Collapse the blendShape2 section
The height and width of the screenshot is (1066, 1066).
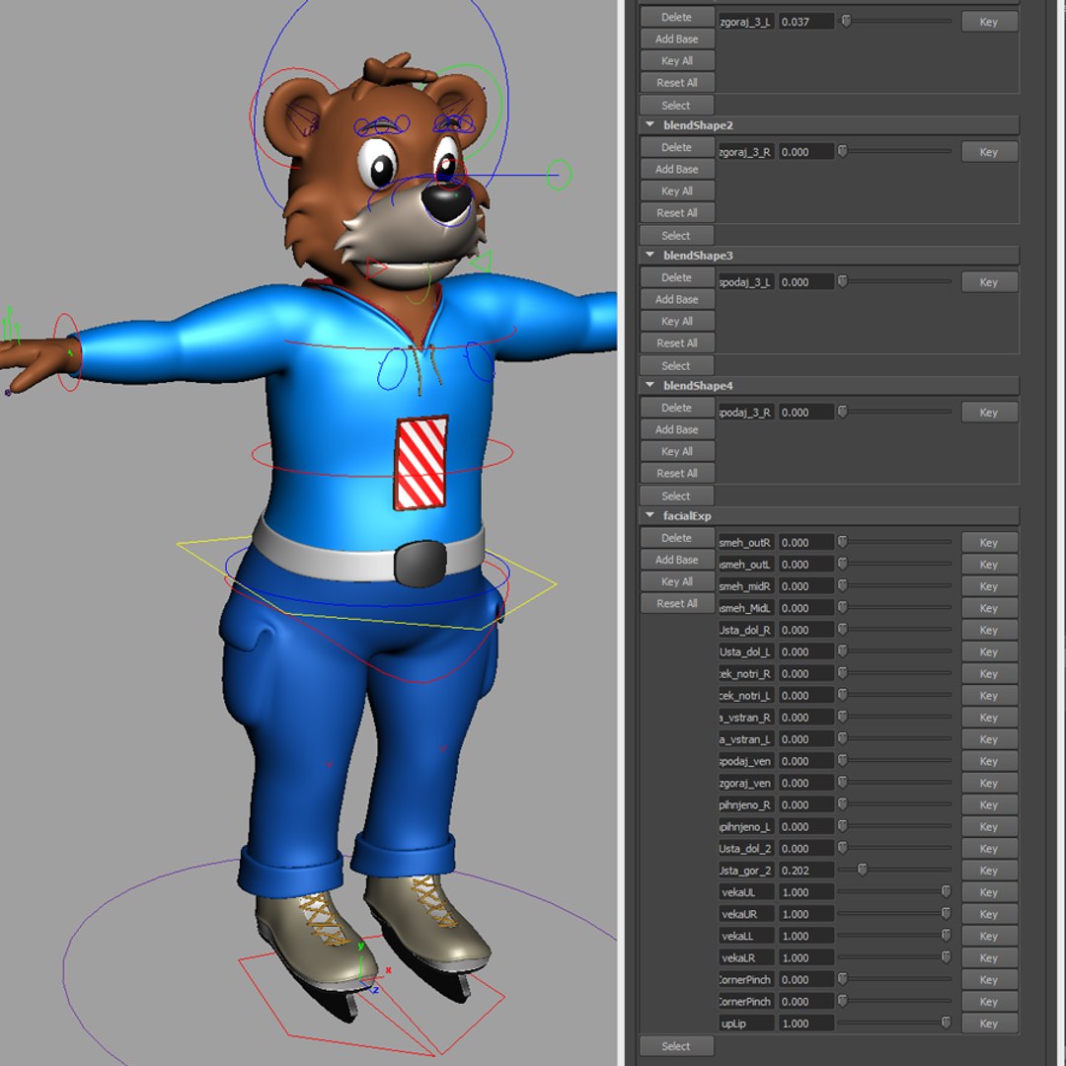click(x=649, y=125)
